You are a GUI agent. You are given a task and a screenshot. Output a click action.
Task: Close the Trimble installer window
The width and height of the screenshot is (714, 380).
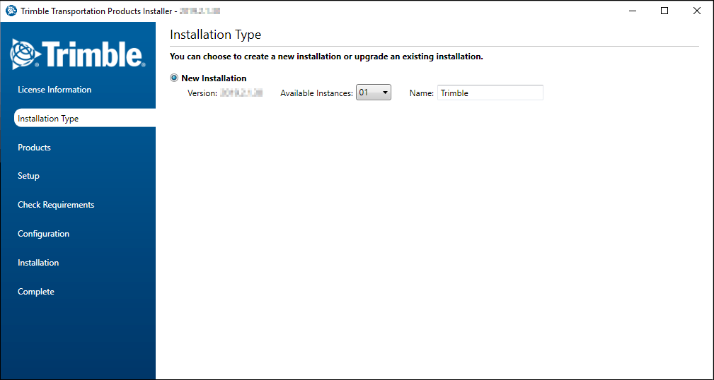pyautogui.click(x=697, y=11)
